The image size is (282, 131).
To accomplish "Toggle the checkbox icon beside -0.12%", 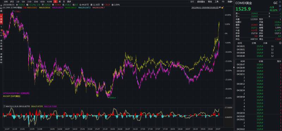I will coord(280,10).
